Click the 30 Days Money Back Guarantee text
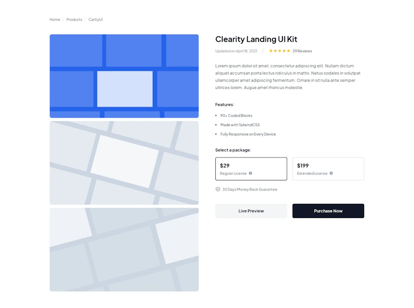The image size is (414, 308). coord(250,190)
